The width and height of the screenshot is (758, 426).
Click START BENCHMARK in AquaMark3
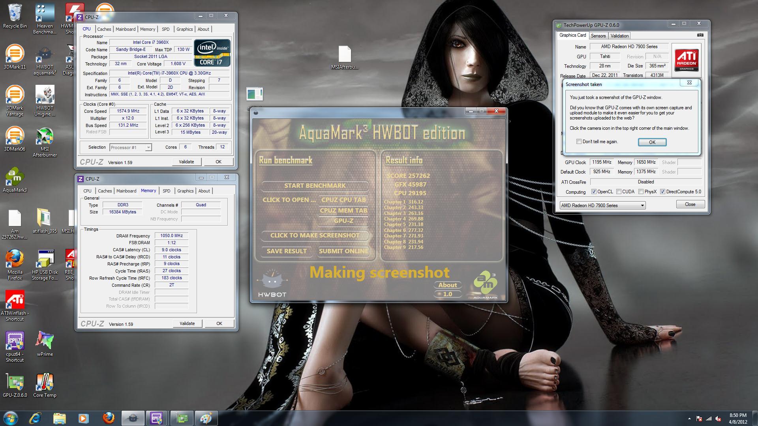point(315,186)
